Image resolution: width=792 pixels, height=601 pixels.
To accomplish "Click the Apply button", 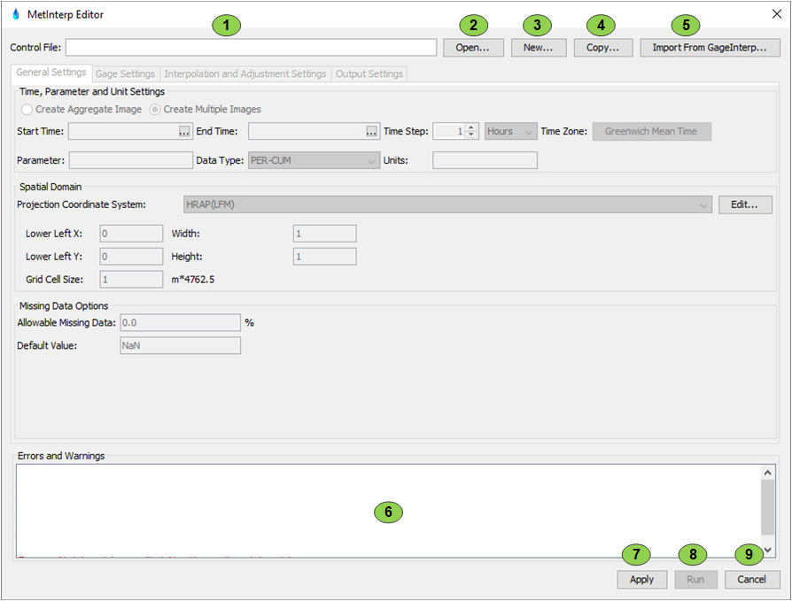I will [x=641, y=580].
